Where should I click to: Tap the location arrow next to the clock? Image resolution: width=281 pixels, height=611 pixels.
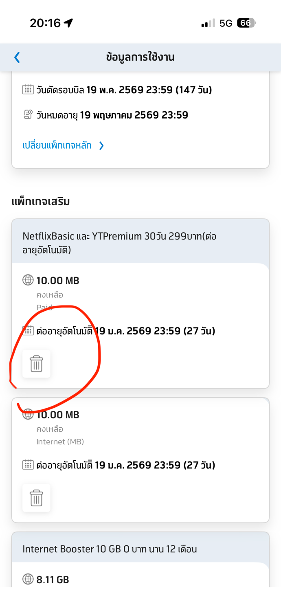pyautogui.click(x=68, y=23)
